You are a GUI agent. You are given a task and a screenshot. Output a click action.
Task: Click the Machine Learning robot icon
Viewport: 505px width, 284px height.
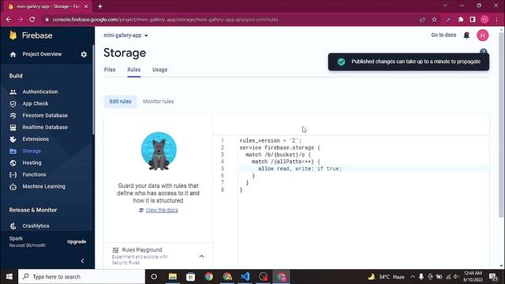13,186
